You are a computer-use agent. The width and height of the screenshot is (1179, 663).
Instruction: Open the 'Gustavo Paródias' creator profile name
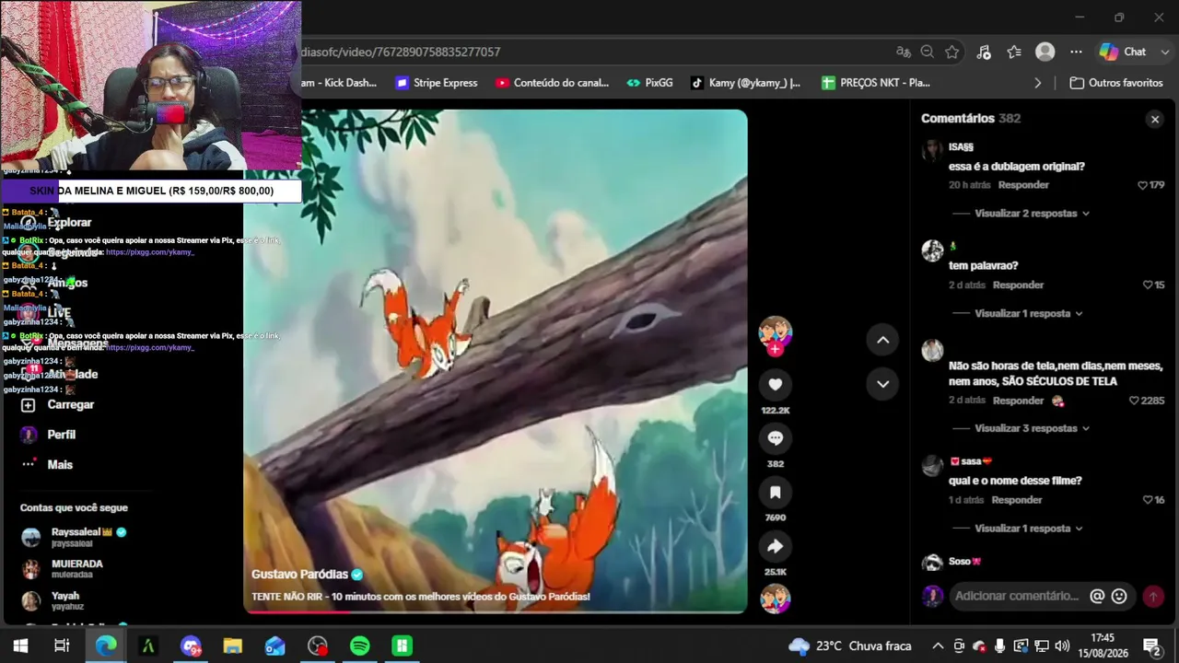pyautogui.click(x=299, y=574)
